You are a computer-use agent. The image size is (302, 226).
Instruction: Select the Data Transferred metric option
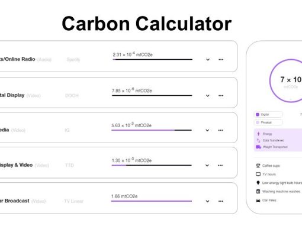[270, 140]
